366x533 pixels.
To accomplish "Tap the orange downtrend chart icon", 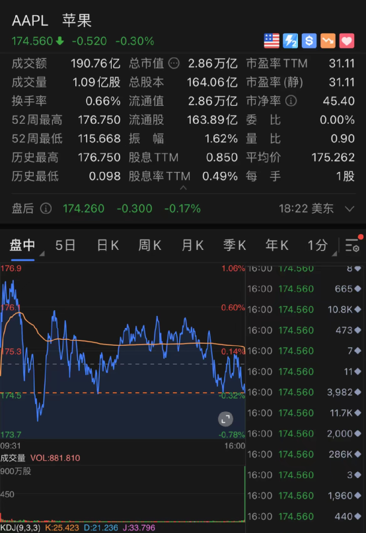I will 328,41.
